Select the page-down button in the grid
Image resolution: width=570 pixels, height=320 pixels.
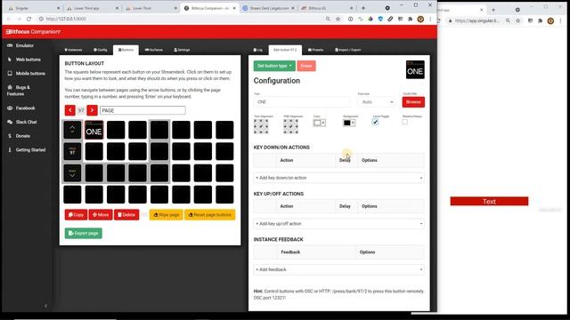72,173
